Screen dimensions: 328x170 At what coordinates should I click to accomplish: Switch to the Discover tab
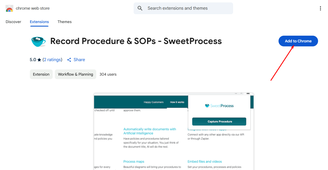tap(13, 22)
